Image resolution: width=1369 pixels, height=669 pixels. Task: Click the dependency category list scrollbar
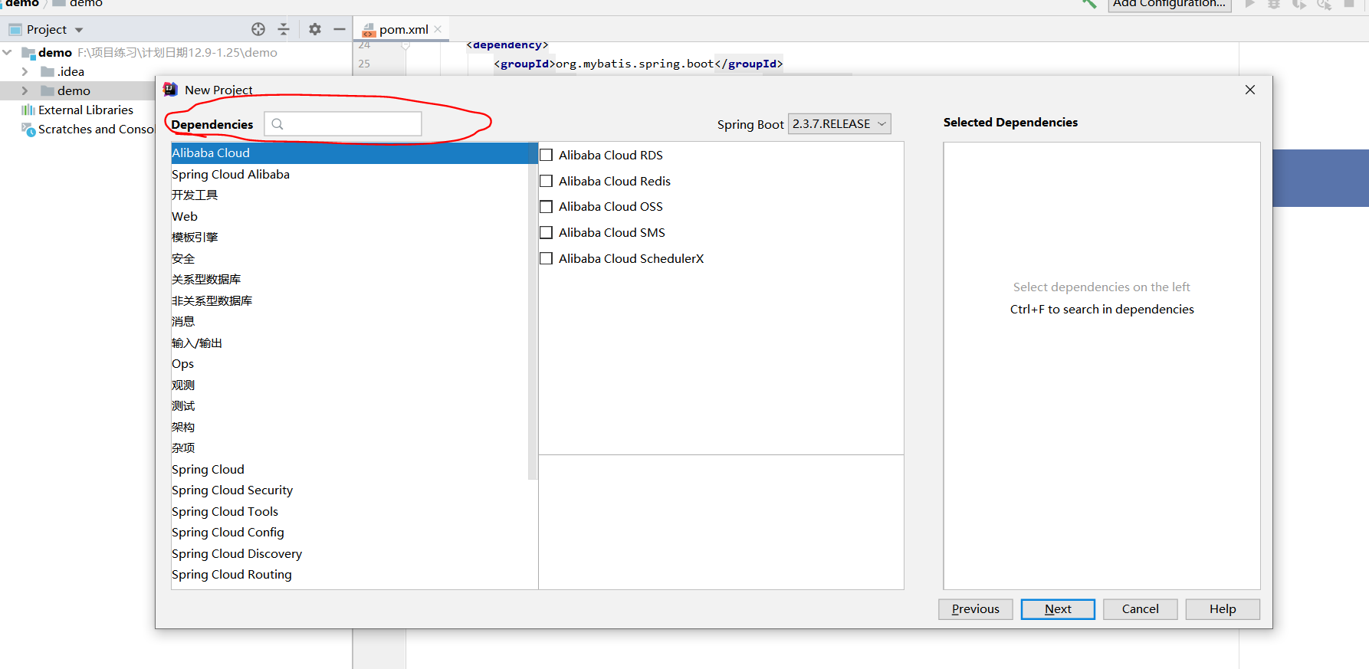[x=533, y=310]
